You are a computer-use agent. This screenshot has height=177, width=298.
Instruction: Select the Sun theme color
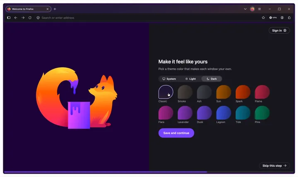point(223,92)
